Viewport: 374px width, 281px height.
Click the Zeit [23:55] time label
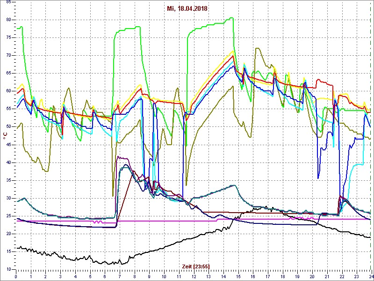(196, 266)
